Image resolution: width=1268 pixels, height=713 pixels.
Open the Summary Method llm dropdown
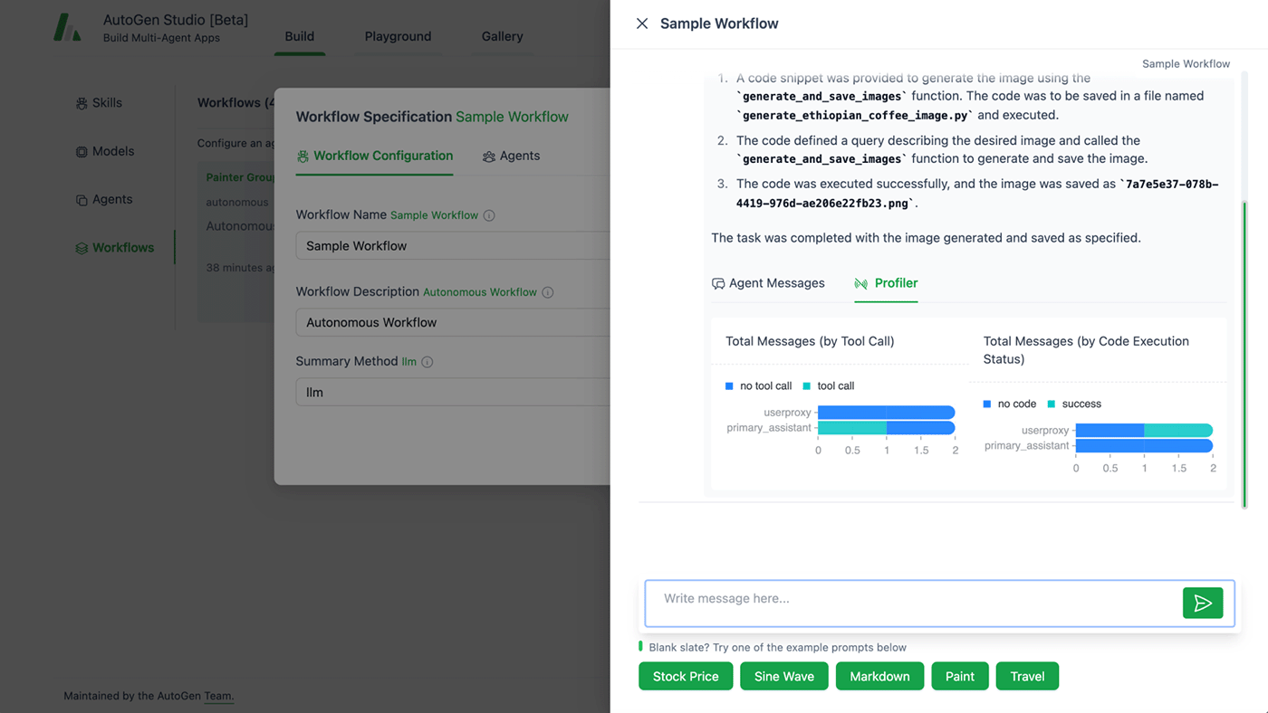coord(453,391)
